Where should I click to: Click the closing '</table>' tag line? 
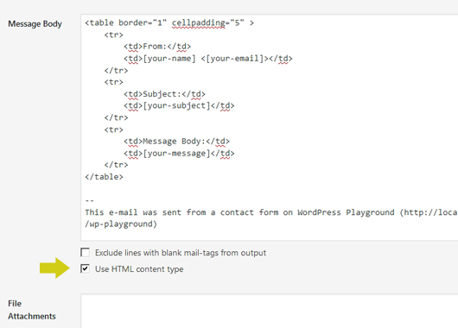click(104, 177)
